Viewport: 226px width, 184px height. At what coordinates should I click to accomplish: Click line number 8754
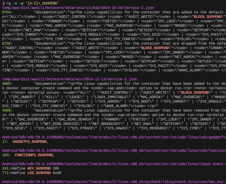pos(7,12)
